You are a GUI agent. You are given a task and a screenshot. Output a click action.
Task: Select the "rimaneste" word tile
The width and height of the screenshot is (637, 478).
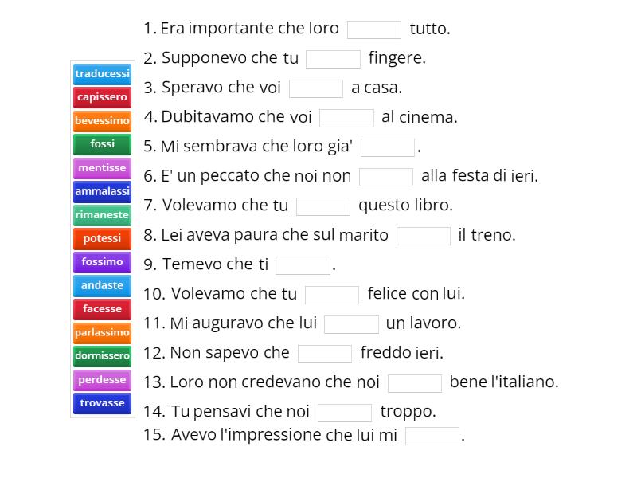102,215
